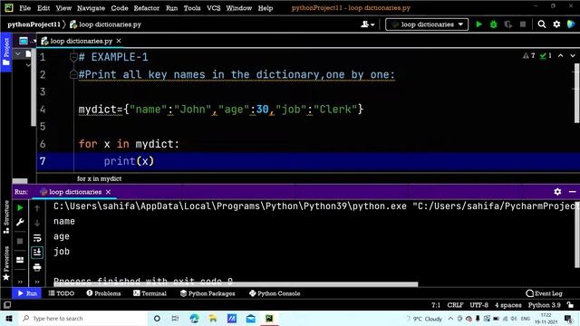Open the Problems tool window
580x326 pixels.
pos(103,293)
